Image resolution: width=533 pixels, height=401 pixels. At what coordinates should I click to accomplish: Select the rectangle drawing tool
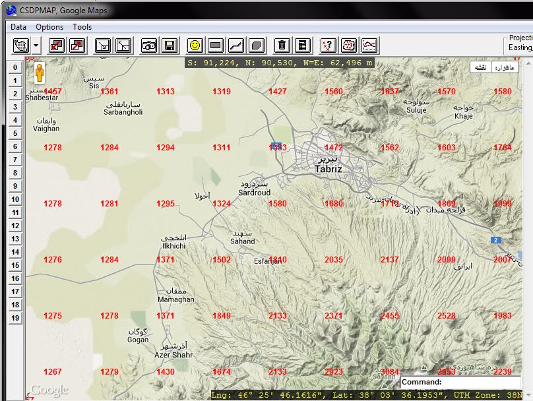216,46
